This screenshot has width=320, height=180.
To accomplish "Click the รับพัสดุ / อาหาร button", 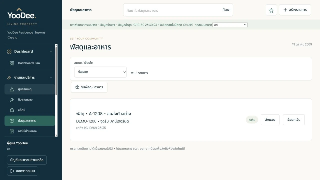I will 89,87.
